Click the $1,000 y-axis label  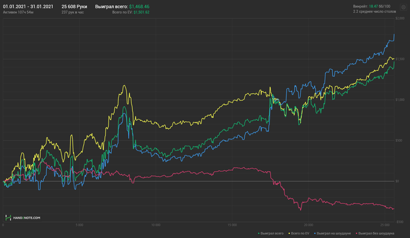[x=400, y=100]
